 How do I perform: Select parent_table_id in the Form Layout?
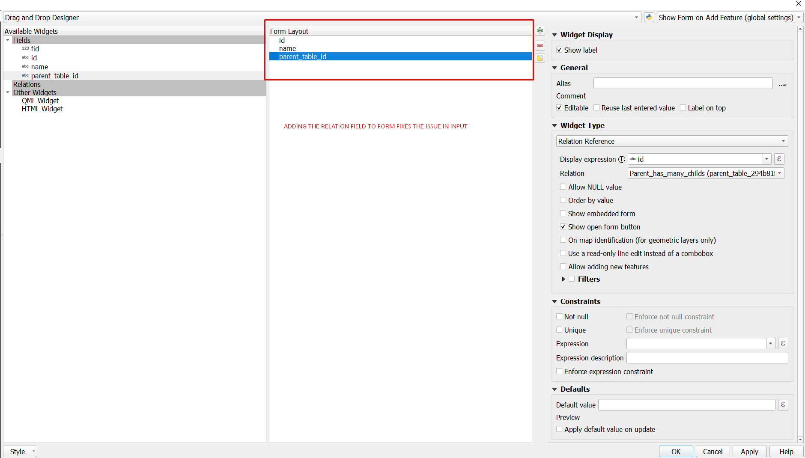[303, 56]
